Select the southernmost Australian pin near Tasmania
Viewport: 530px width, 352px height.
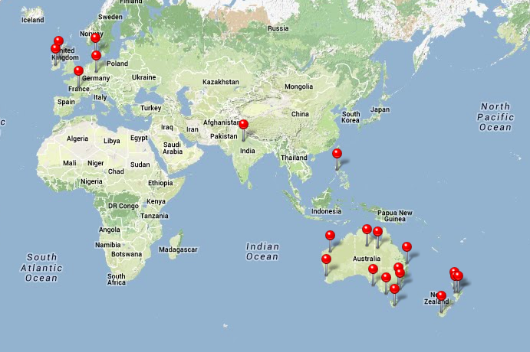click(394, 289)
